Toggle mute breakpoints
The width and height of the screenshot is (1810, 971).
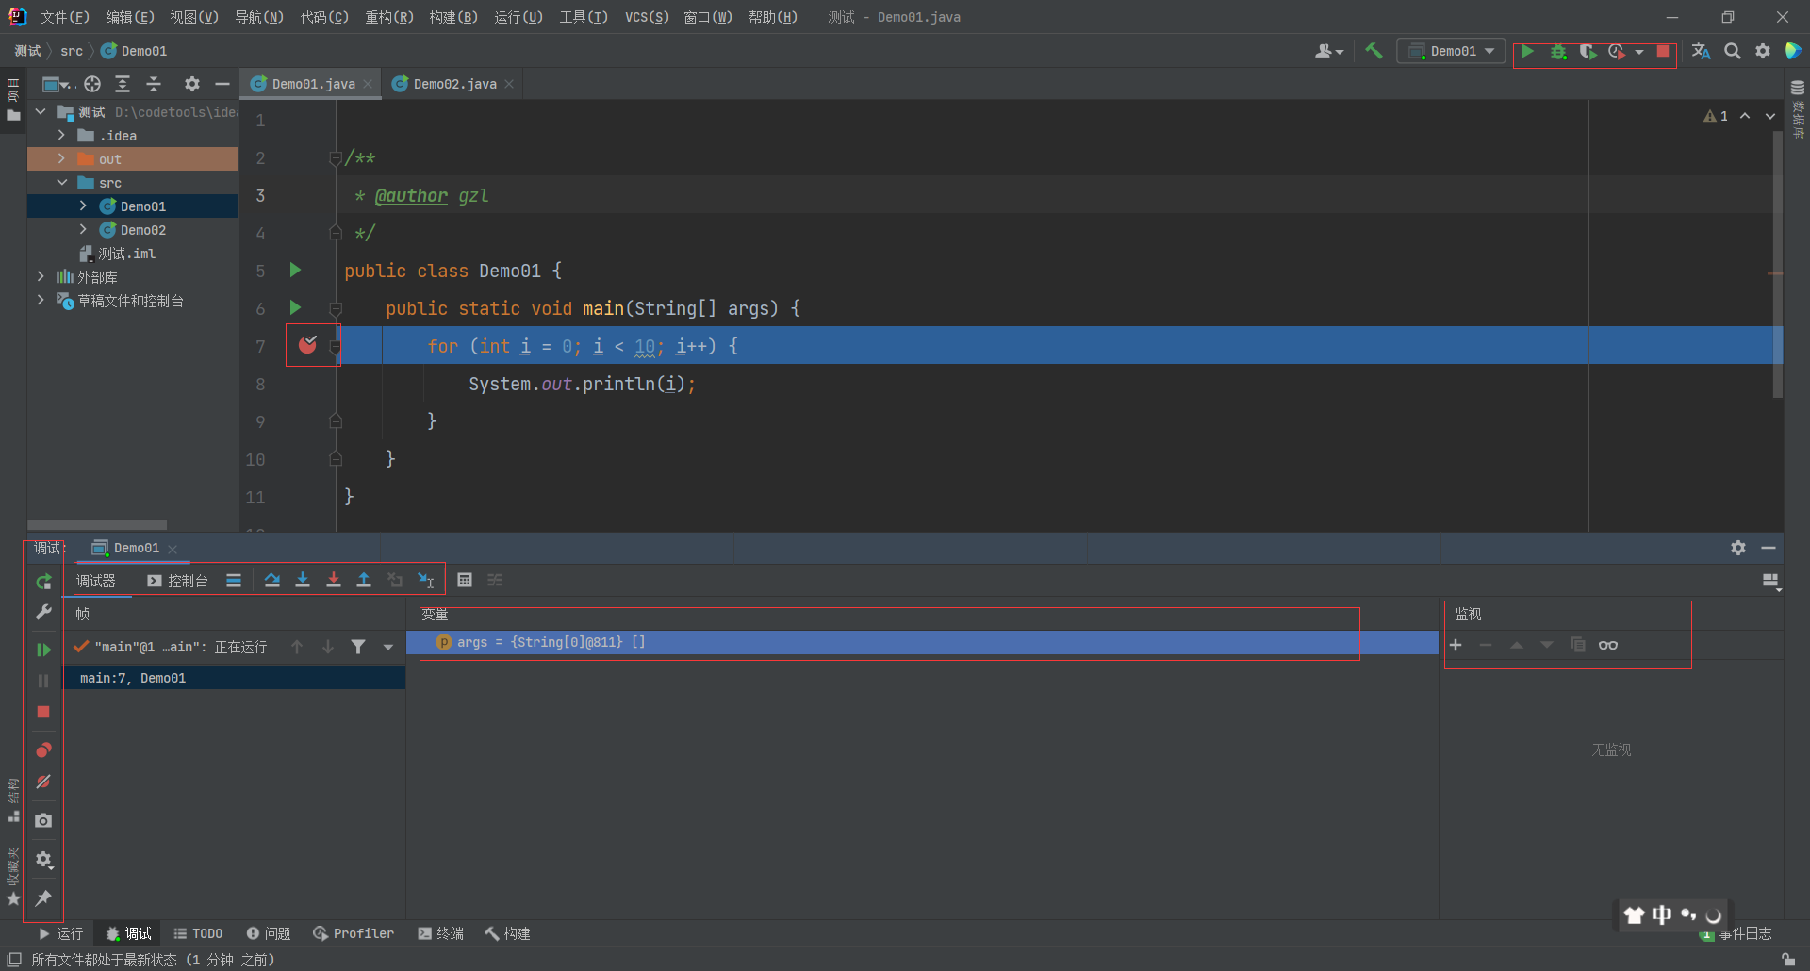(43, 782)
